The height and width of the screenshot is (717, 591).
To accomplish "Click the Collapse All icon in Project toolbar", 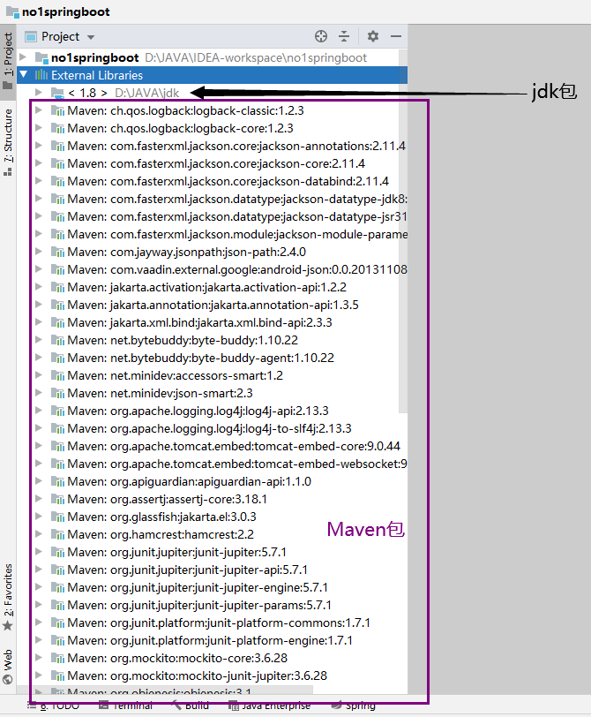I will click(344, 36).
